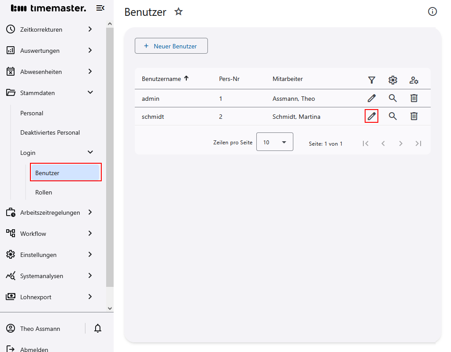
Task: Open notifications bell icon
Action: click(98, 328)
